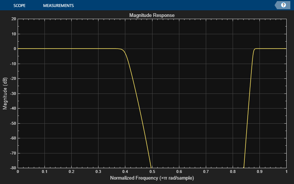The width and height of the screenshot is (294, 184).
Task: Click the -20 tick label on y-axis
Action: [12, 78]
